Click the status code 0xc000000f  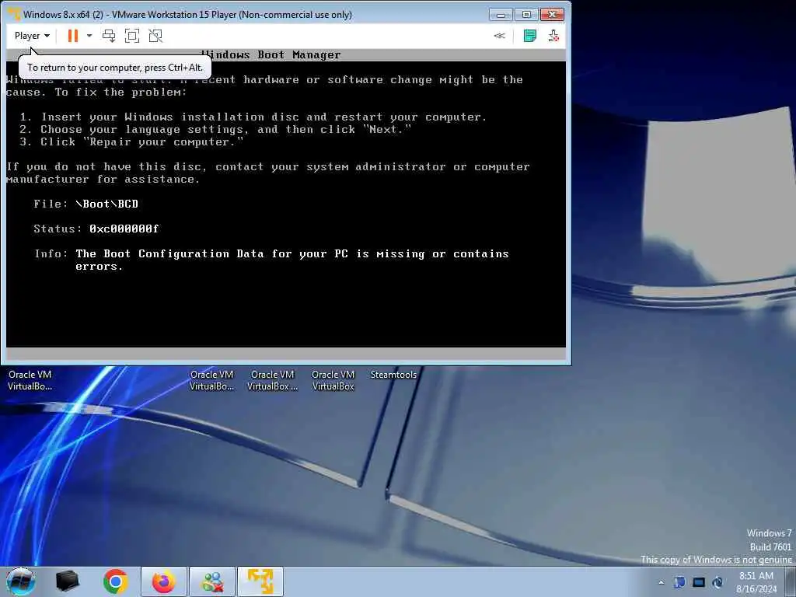(124, 229)
